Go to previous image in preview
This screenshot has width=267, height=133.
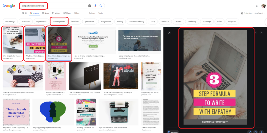click(256, 33)
